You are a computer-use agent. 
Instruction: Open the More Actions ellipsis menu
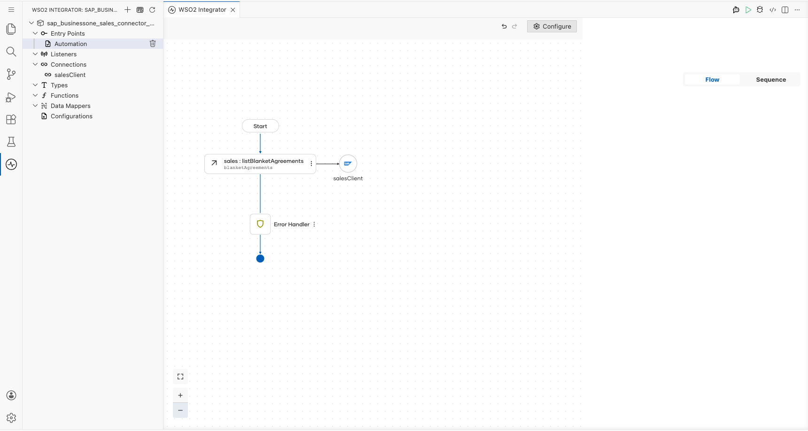797,10
